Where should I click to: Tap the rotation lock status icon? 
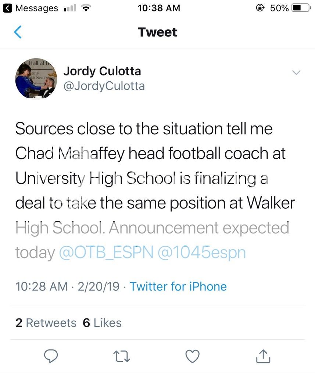coord(261,8)
